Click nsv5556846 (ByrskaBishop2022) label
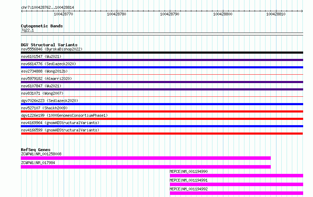313x197 pixels. [x=52, y=49]
